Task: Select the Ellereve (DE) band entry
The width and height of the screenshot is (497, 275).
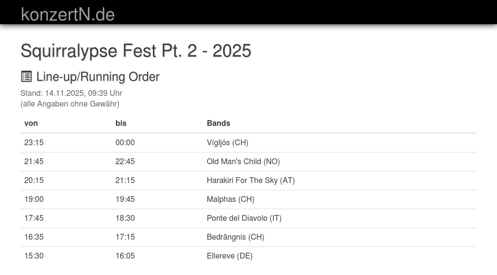Action: pos(230,256)
